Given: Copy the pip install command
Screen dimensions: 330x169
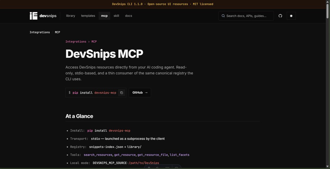Looking at the screenshot, I should click(x=122, y=93).
